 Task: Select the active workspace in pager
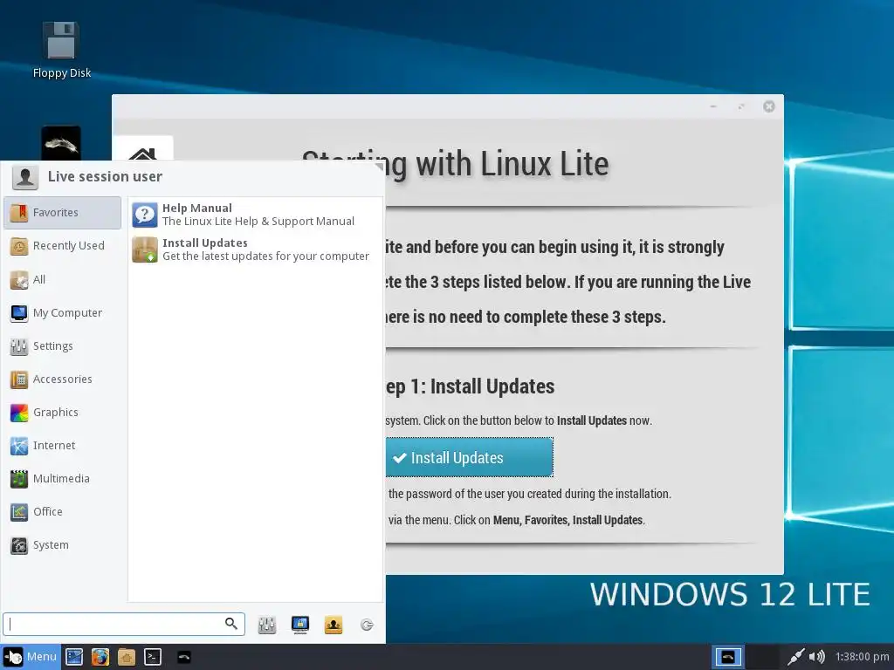[728, 657]
